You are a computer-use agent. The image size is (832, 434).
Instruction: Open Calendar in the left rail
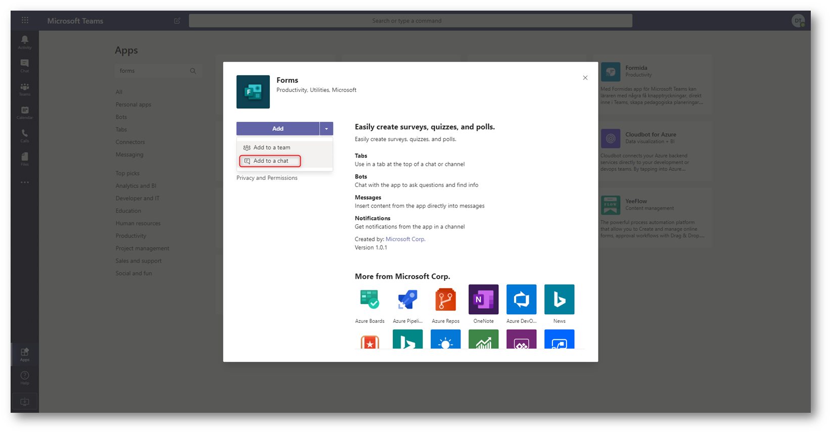(25, 112)
